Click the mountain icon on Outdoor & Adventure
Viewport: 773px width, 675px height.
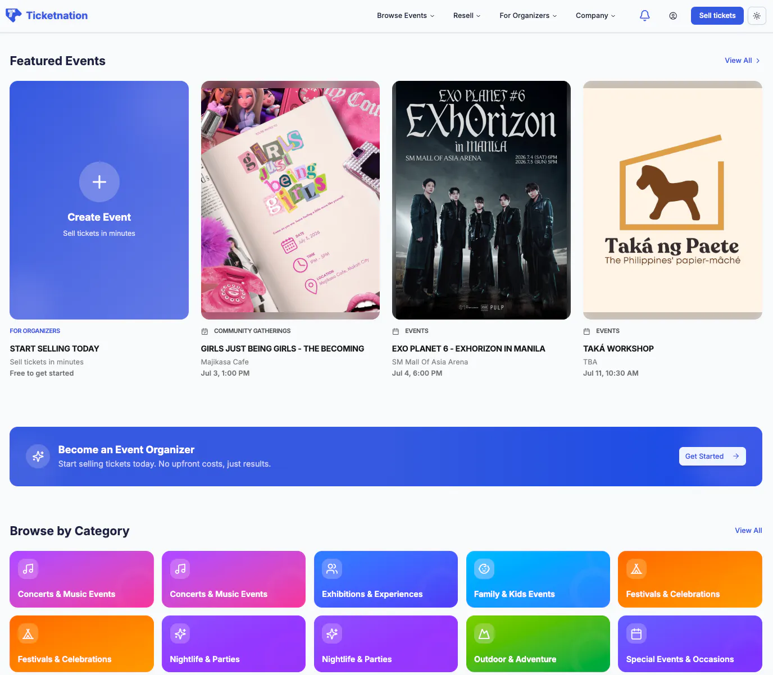[484, 633]
